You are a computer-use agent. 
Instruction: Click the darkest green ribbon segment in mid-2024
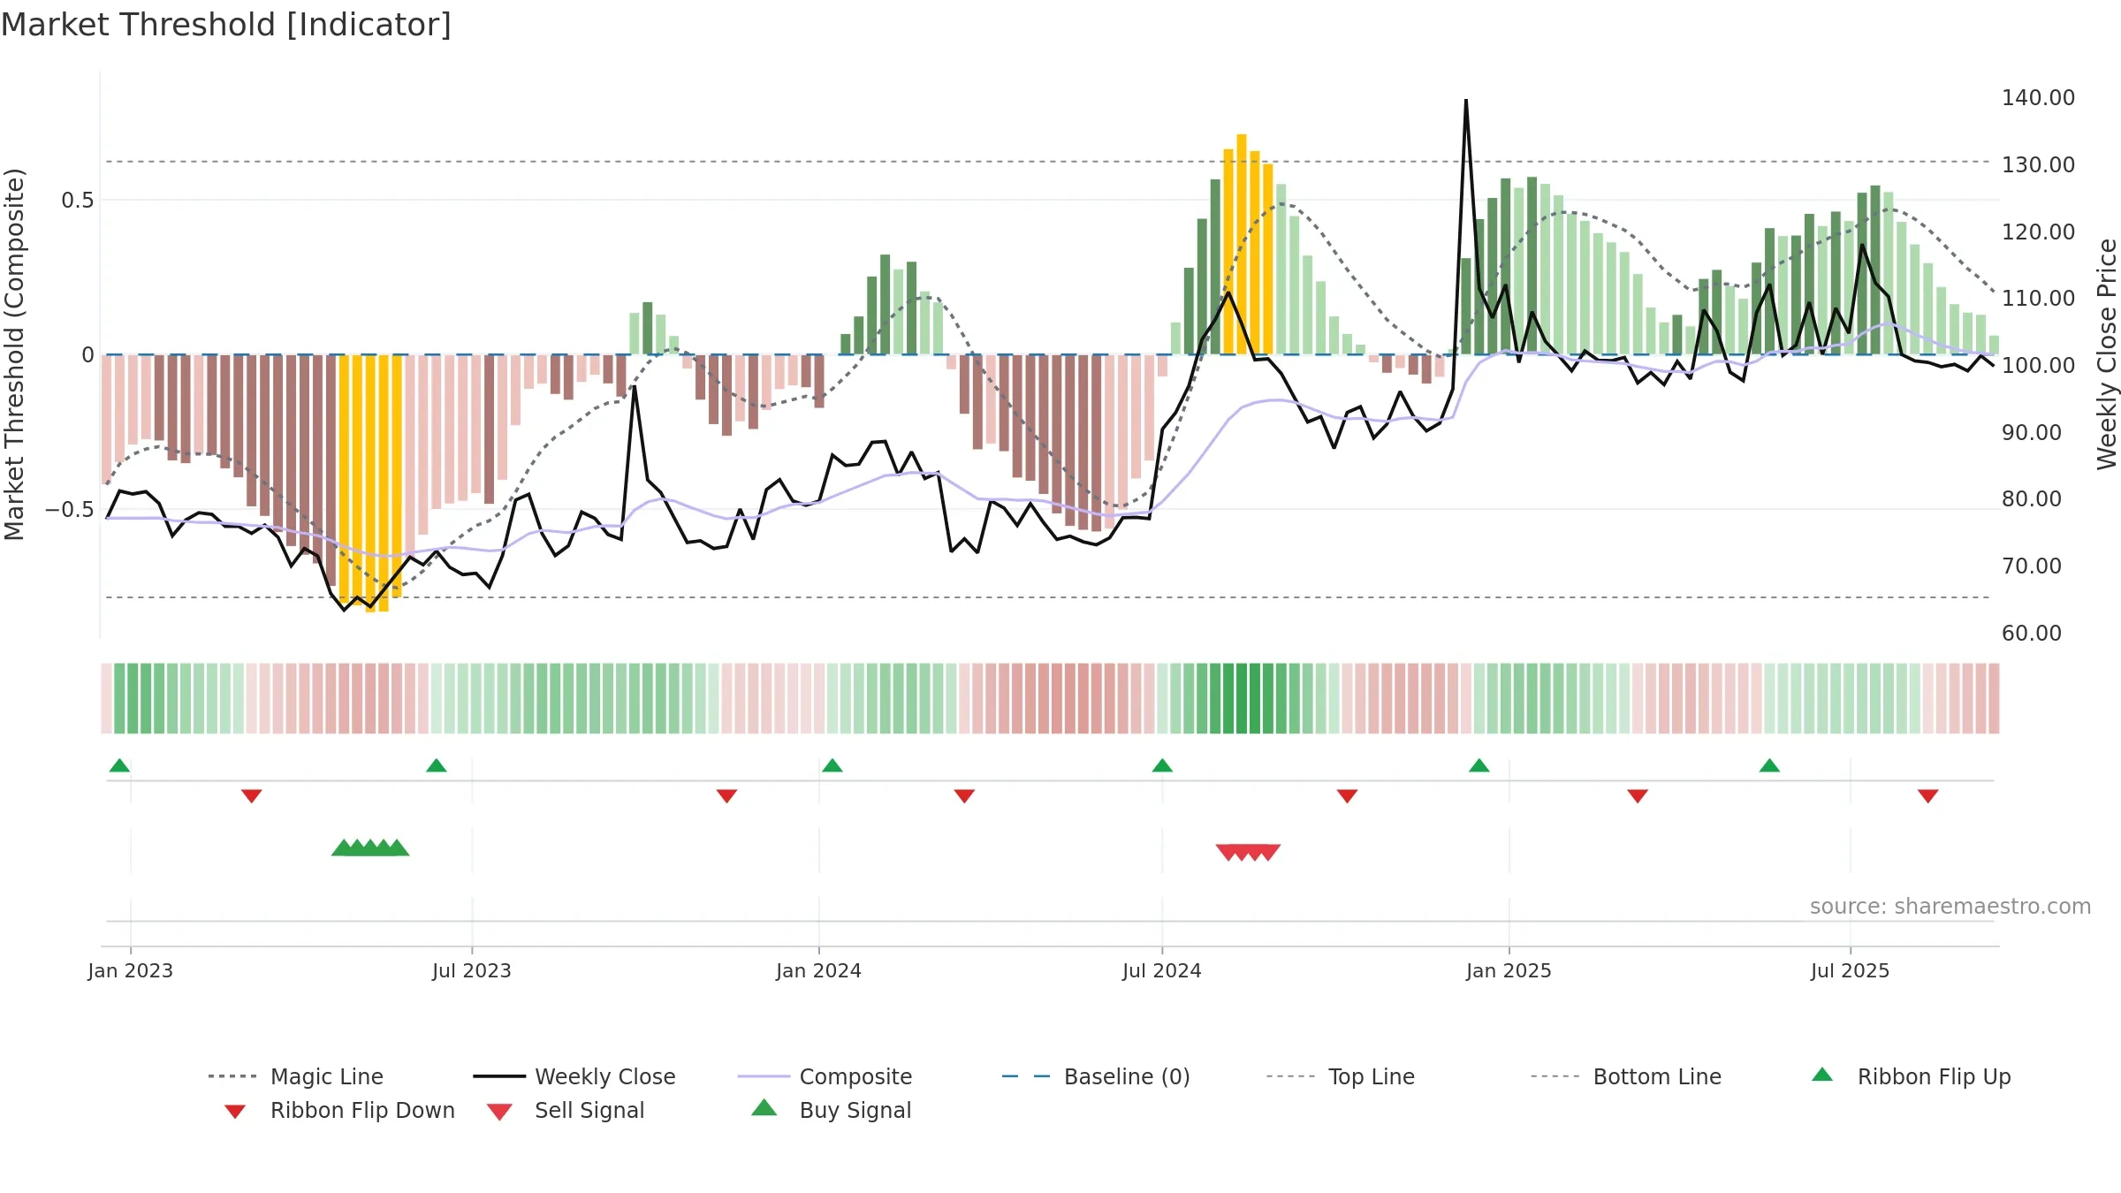[1242, 698]
